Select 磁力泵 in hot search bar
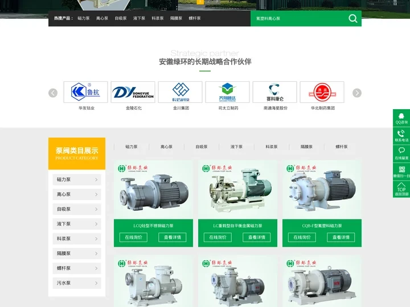 [x=84, y=18]
